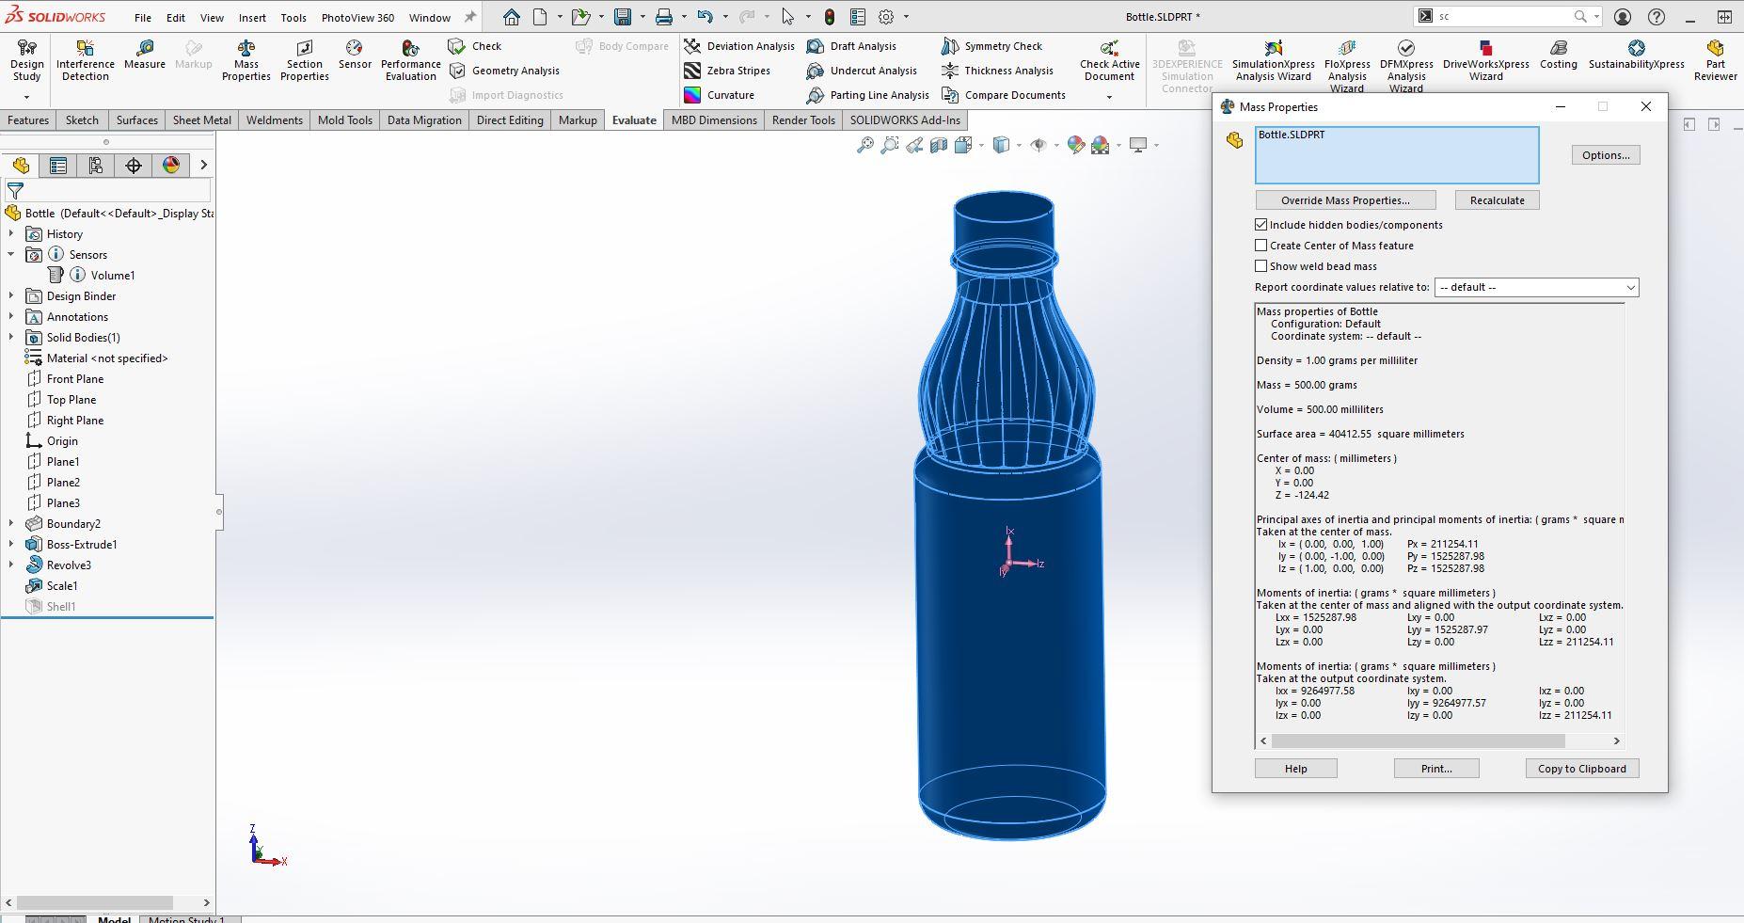Viewport: 1744px width, 923px height.
Task: Select the Volume1 sensor
Action: pos(112,276)
